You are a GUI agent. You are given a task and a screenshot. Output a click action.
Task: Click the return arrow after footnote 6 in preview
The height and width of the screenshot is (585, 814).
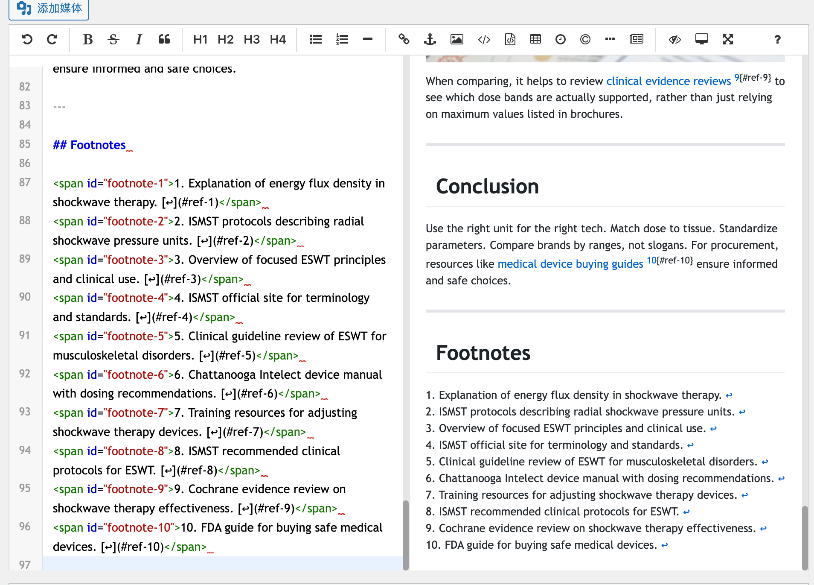tap(781, 479)
